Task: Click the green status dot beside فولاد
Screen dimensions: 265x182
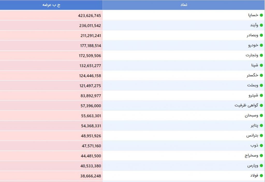Action: tap(261, 176)
